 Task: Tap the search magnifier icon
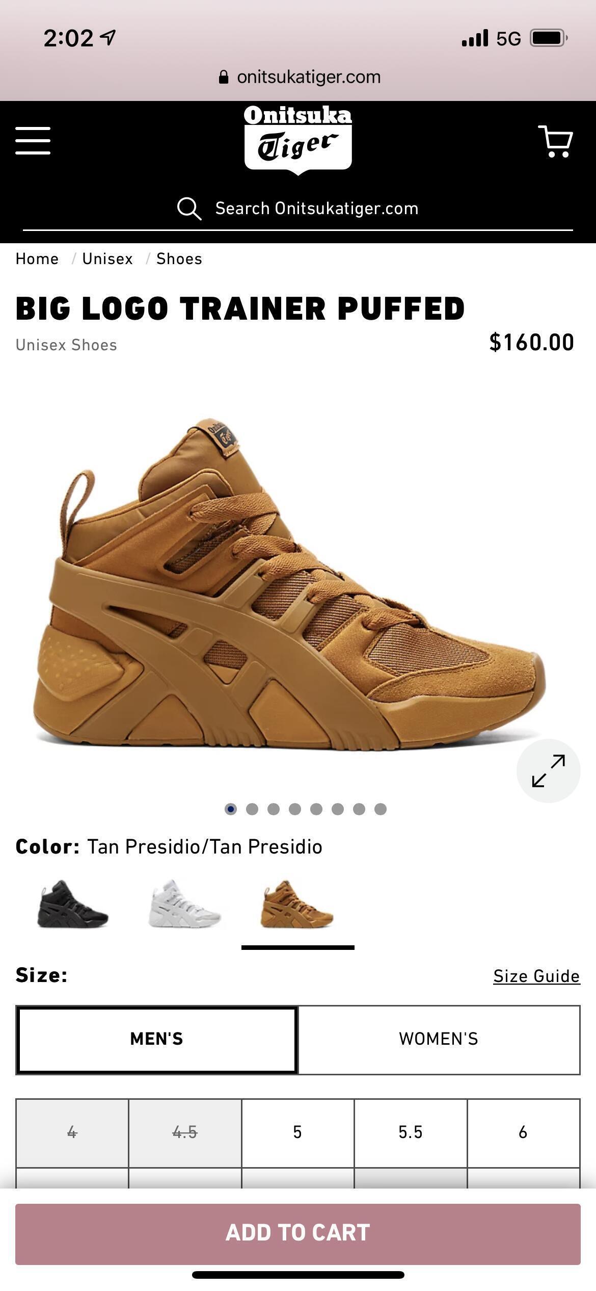pyautogui.click(x=189, y=209)
